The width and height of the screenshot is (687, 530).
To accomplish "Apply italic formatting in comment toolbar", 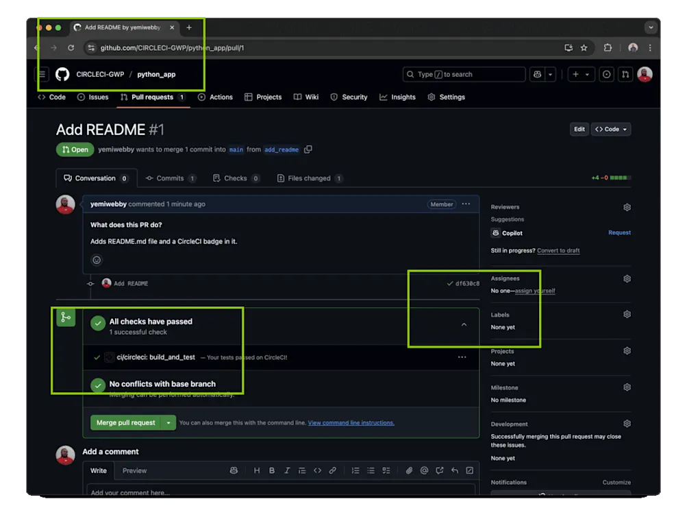I will pos(287,470).
